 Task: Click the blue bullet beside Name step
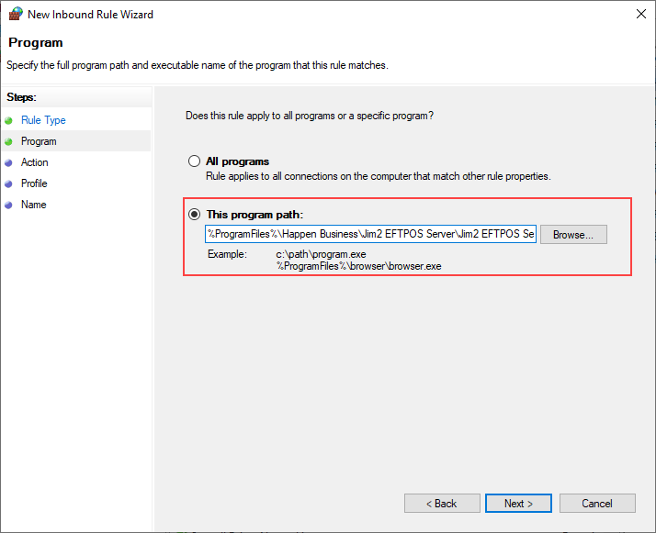[9, 205]
